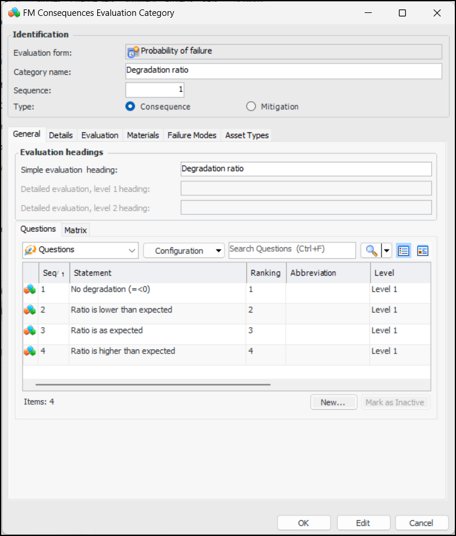
Task: Switch to the Asset Types tab
Action: coord(247,135)
